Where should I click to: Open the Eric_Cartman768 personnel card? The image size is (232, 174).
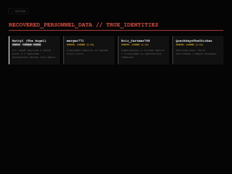pyautogui.click(x=143, y=50)
